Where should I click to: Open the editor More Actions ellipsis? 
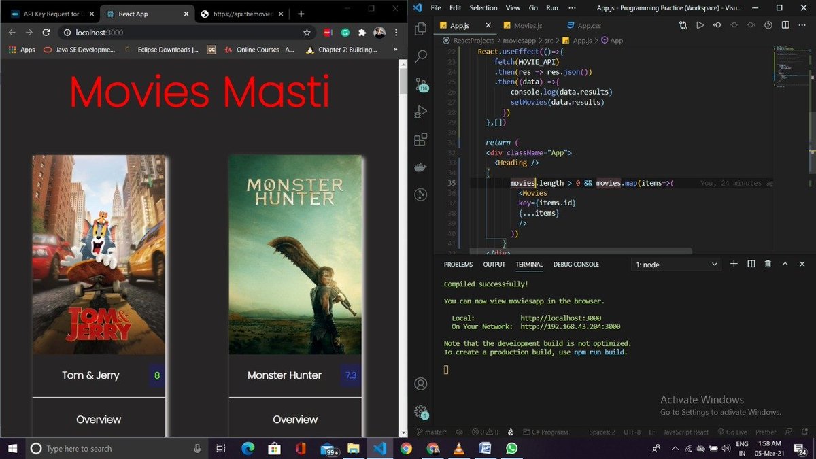802,25
